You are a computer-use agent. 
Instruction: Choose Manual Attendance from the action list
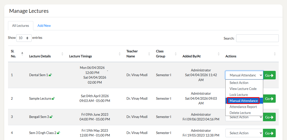pyautogui.click(x=243, y=101)
